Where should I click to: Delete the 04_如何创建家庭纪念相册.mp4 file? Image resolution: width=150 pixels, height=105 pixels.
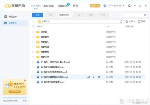click(99, 77)
